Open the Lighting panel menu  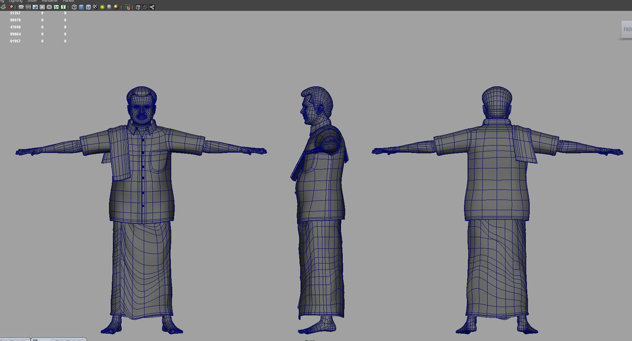pos(16,1)
